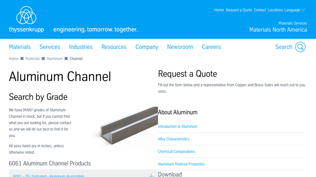Open the Newsroom menu
316x177 pixels.
[180, 47]
